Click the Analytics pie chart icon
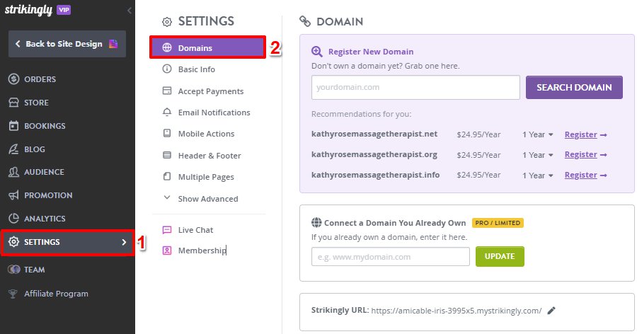637x334 pixels. point(14,218)
